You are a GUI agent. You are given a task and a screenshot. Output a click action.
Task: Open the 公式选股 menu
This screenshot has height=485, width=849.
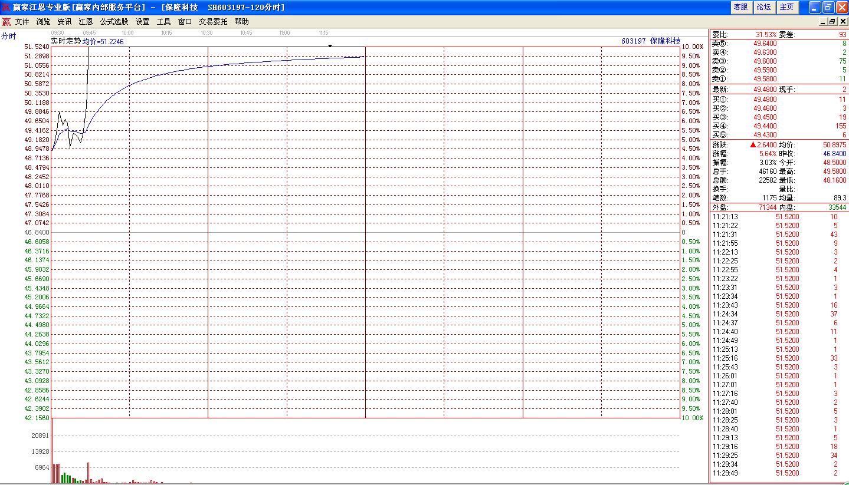(x=114, y=22)
